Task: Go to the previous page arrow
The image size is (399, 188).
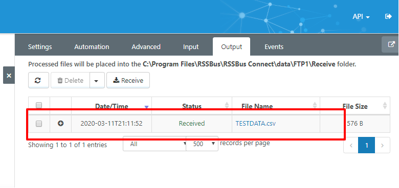Action: click(x=351, y=145)
